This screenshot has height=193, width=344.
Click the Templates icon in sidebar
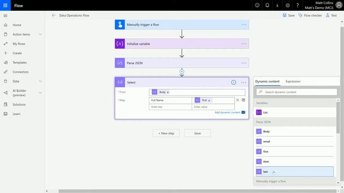pyautogui.click(x=6, y=62)
